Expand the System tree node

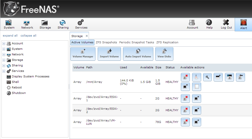pos(4,49)
